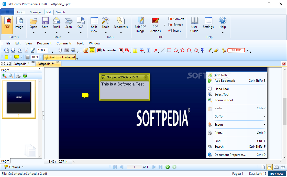Click the yellow note annotation on page
This screenshot has width=287, height=177.
click(85, 95)
